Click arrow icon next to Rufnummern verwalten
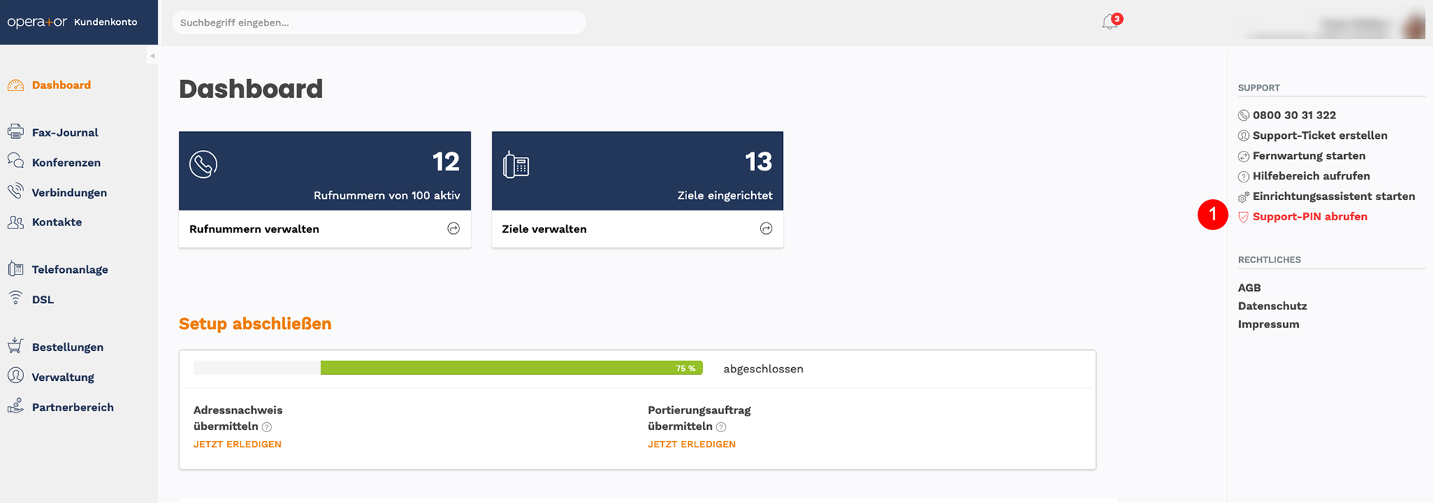Screen dimensions: 1433x503 tap(453, 228)
